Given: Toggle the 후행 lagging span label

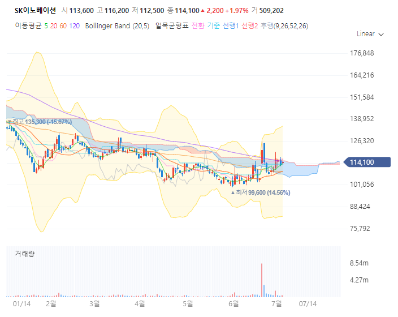Looking at the screenshot, I should [x=267, y=26].
